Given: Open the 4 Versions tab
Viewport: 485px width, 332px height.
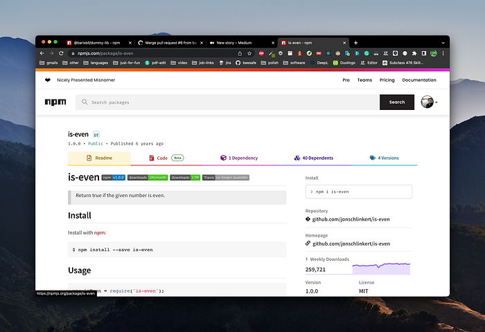Looking at the screenshot, I should [x=384, y=158].
